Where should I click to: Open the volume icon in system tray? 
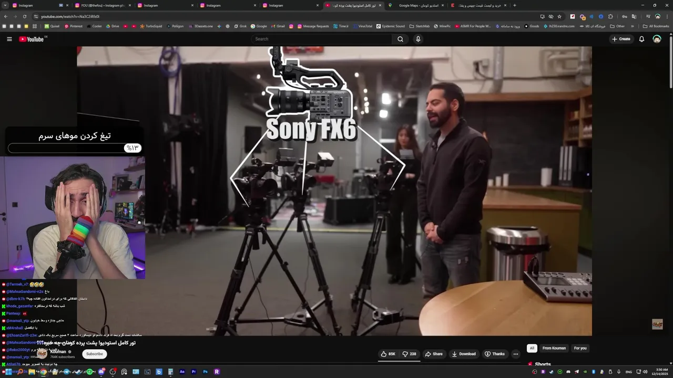click(645, 372)
